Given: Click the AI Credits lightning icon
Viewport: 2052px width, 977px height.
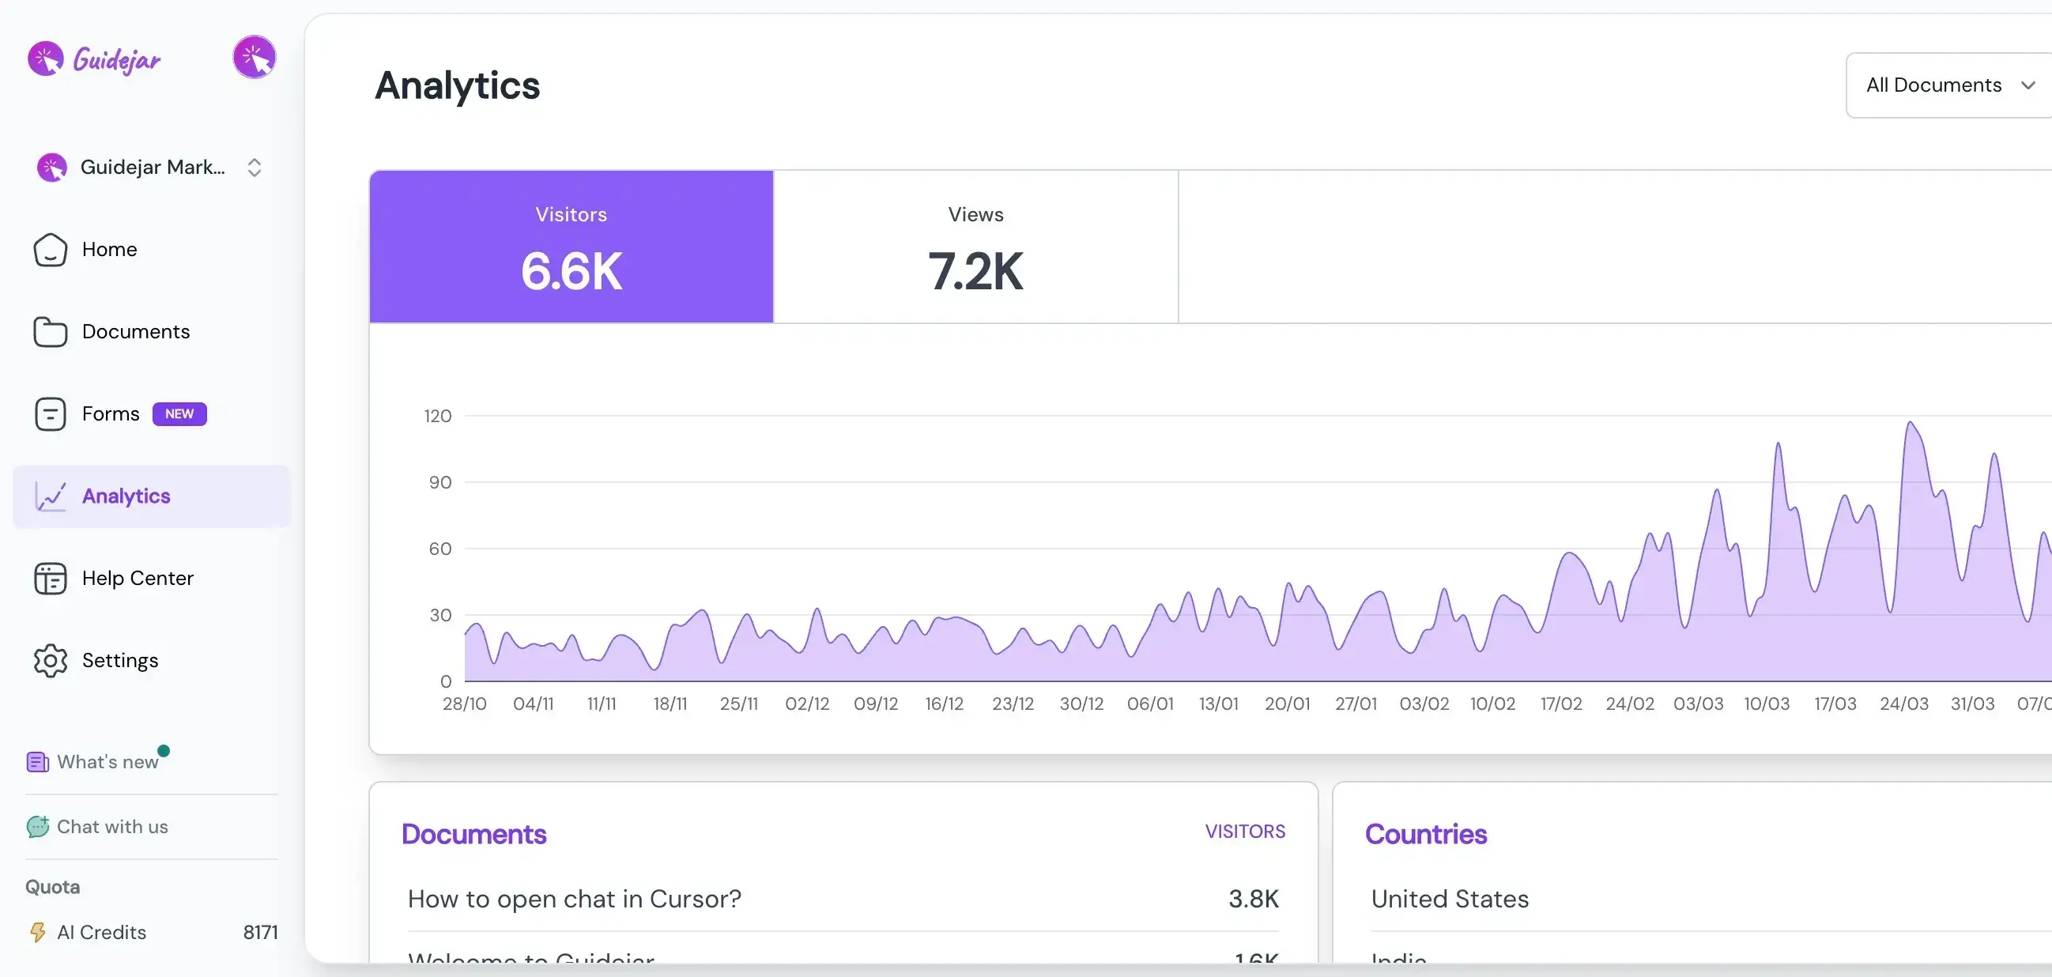Looking at the screenshot, I should [38, 932].
